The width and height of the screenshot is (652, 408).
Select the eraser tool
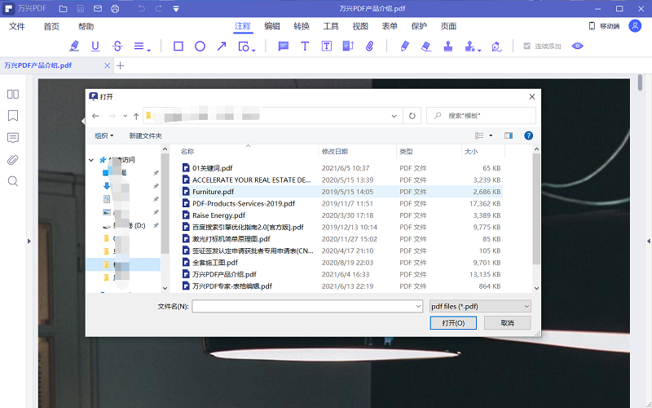click(425, 47)
